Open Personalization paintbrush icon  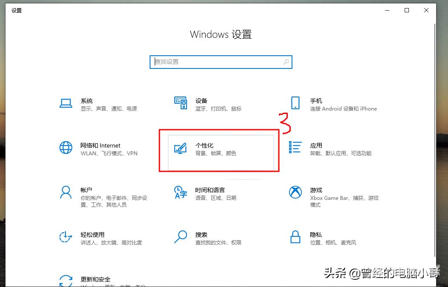coord(181,148)
